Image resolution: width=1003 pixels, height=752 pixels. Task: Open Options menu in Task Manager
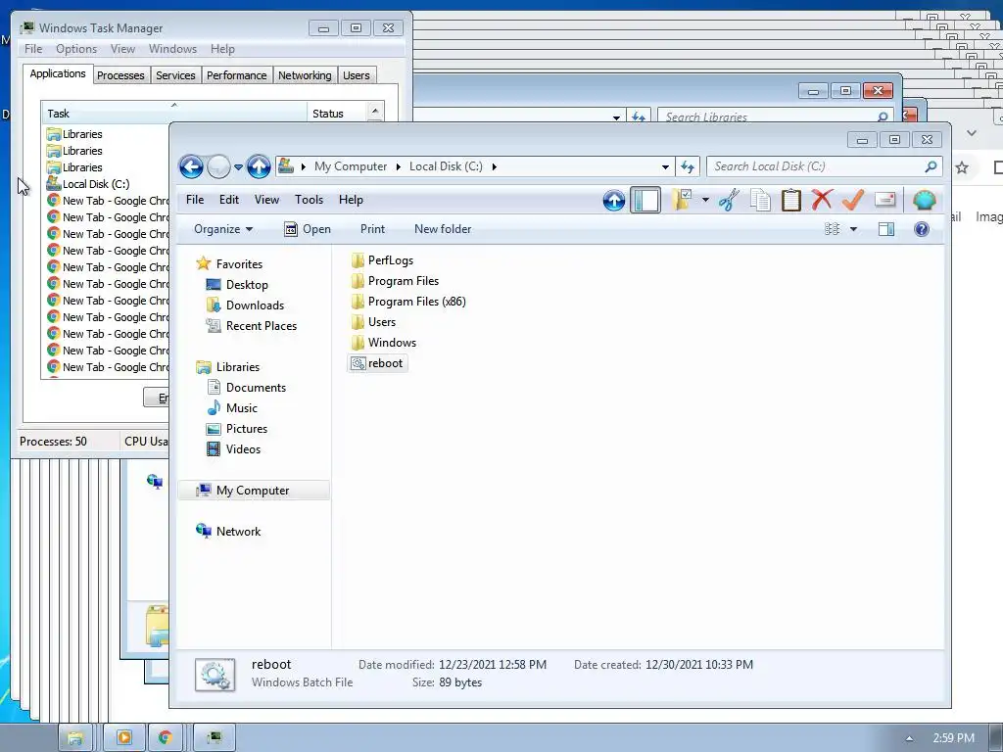tap(76, 49)
